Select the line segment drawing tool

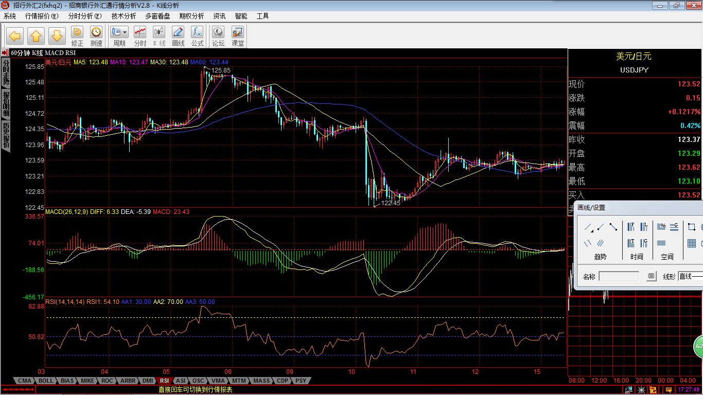tap(613, 227)
